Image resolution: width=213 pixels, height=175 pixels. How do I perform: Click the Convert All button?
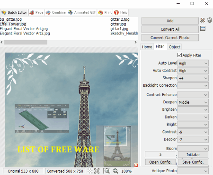tap(170, 29)
